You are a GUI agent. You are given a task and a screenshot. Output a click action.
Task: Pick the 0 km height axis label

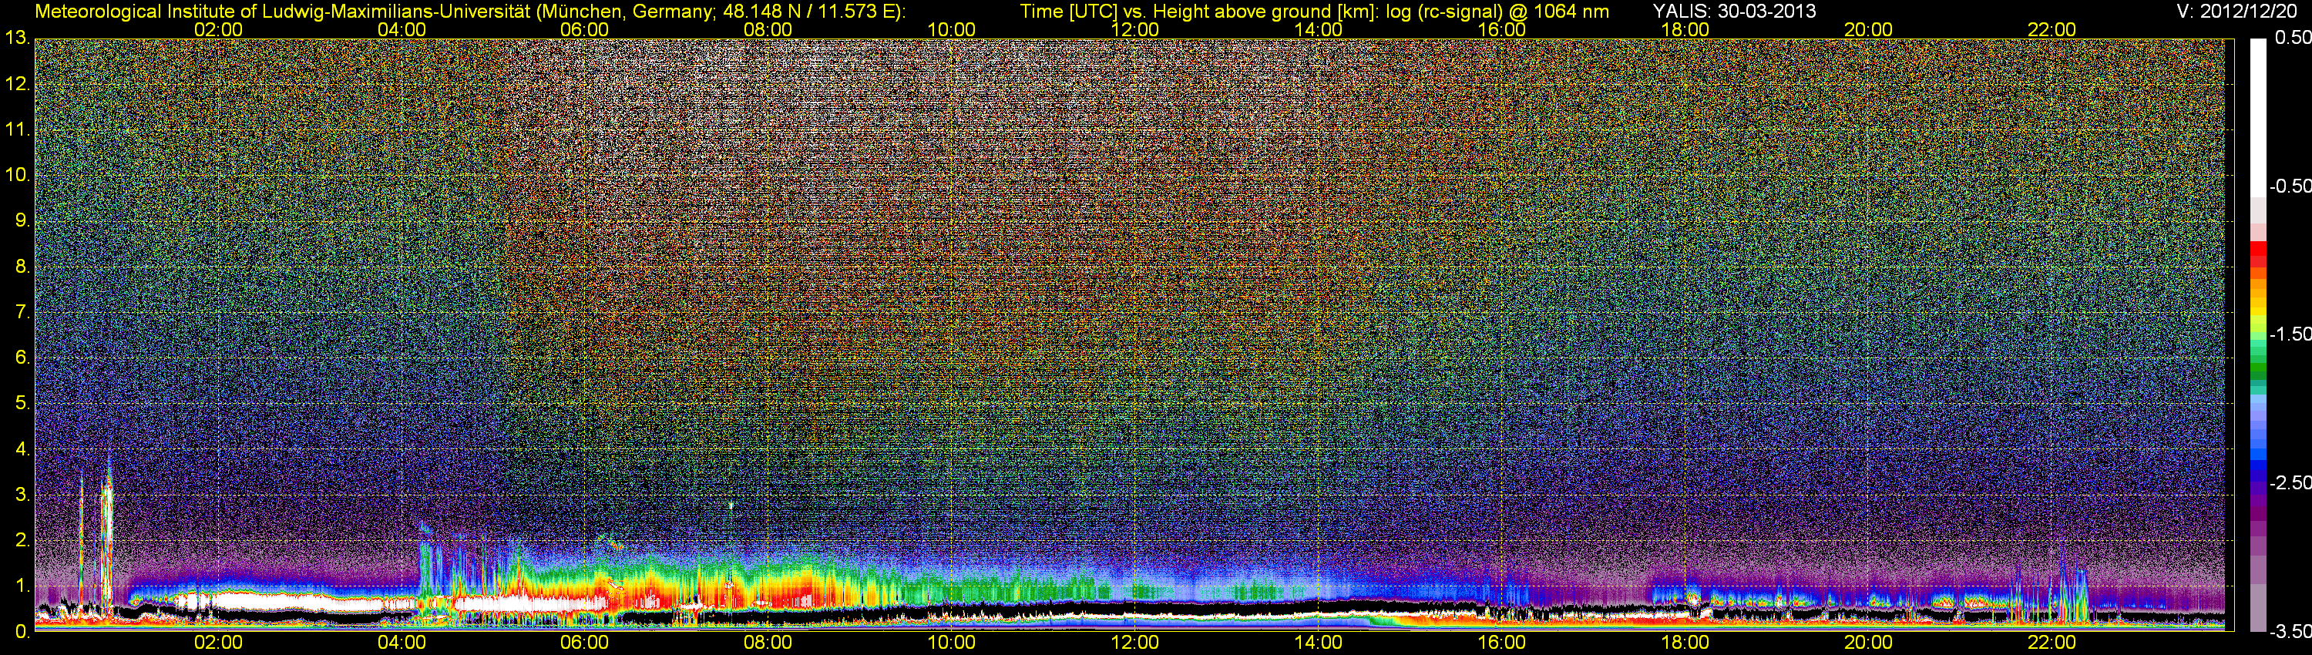[x=22, y=632]
